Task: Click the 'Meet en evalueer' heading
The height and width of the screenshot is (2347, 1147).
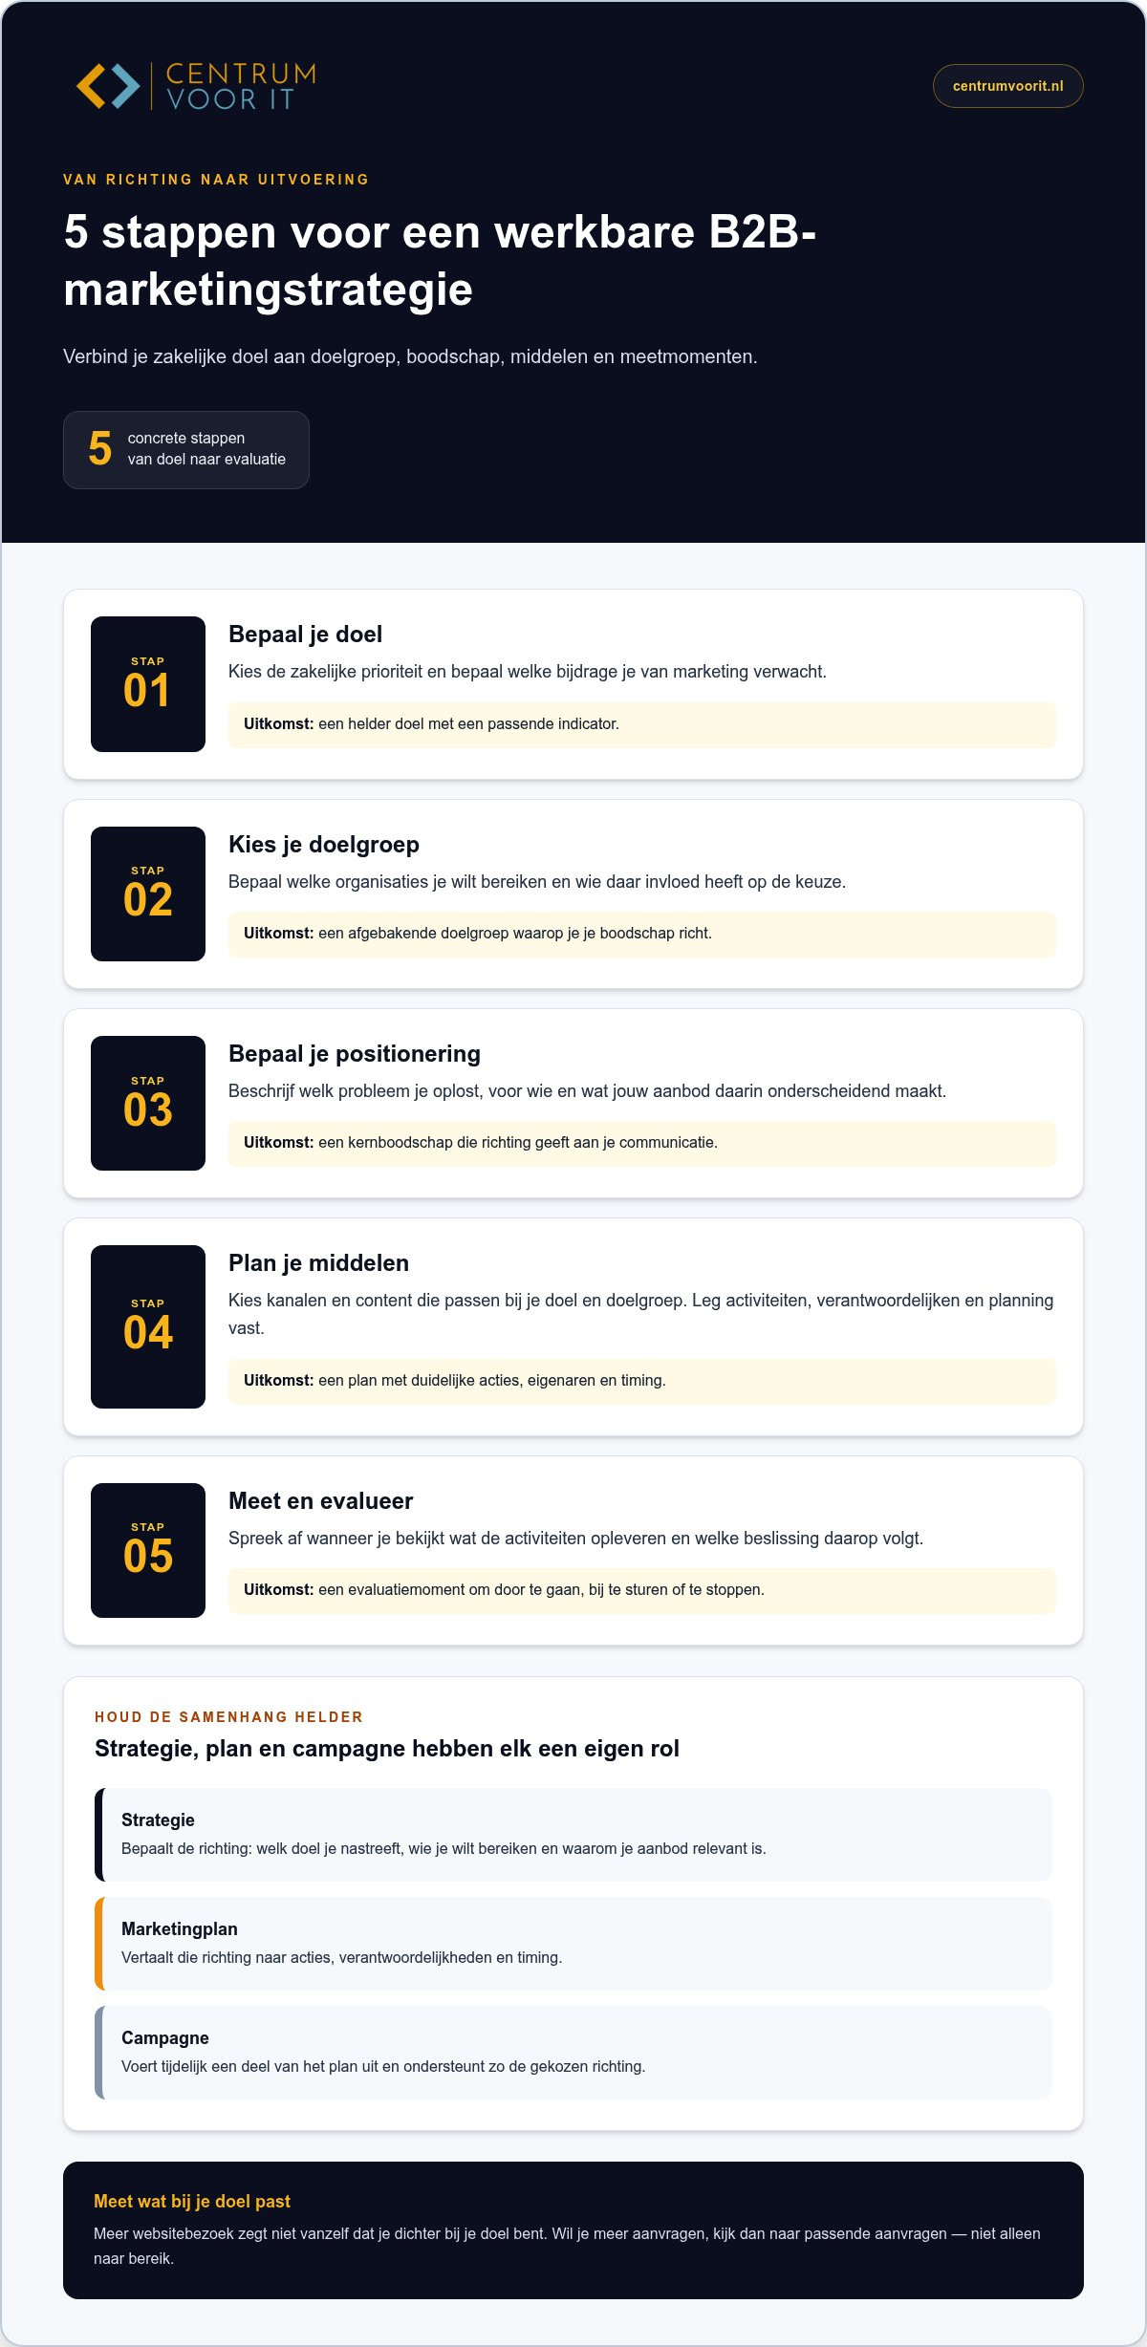Action: 320,1501
